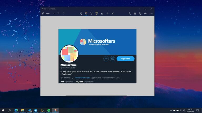Copy the snip to clipboard

140,13
